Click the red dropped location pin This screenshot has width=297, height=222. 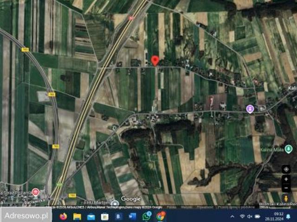point(155,61)
